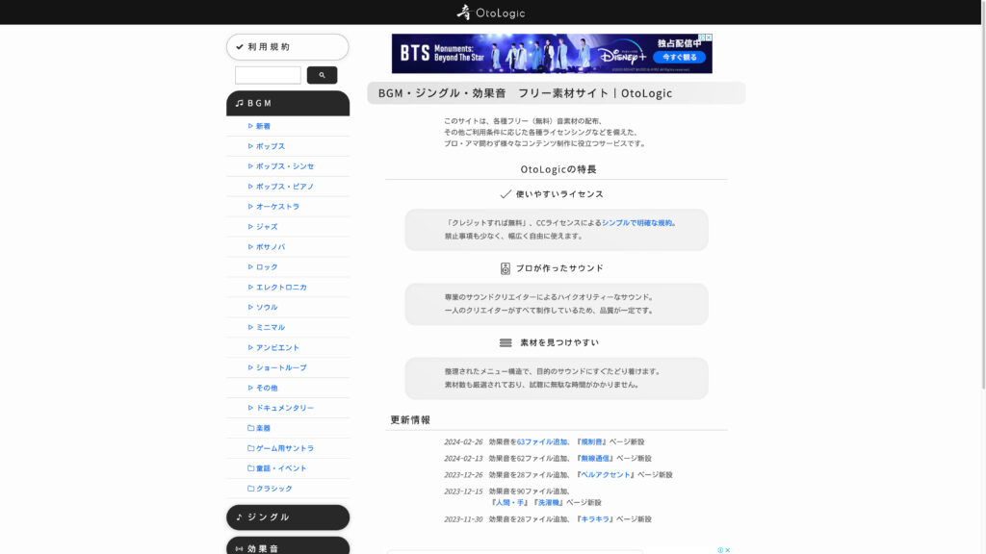
Task: Expand the 新着 category arrow
Action: [251, 125]
